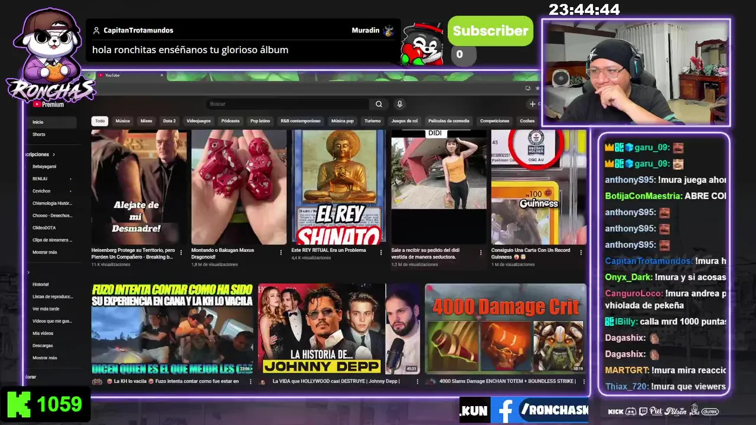This screenshot has height=425, width=756.
Task: Play the Heisenberg Alejate de mi Desmadre thumbnail
Action: pyautogui.click(x=139, y=187)
